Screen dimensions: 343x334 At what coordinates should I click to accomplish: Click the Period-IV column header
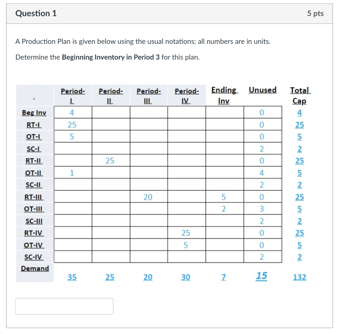(x=186, y=95)
